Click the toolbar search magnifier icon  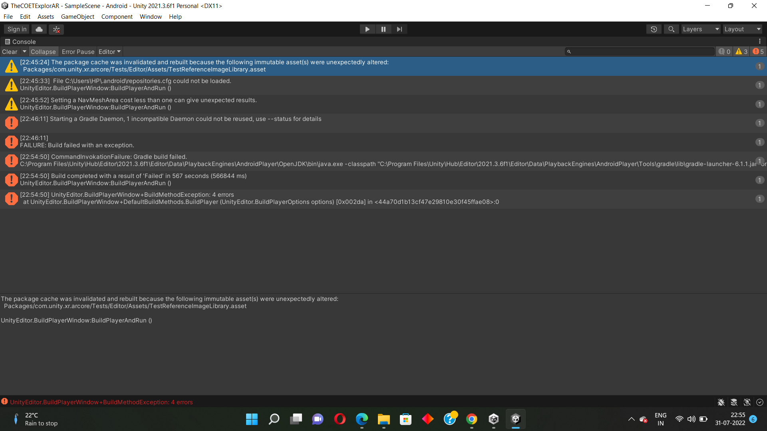click(x=671, y=29)
